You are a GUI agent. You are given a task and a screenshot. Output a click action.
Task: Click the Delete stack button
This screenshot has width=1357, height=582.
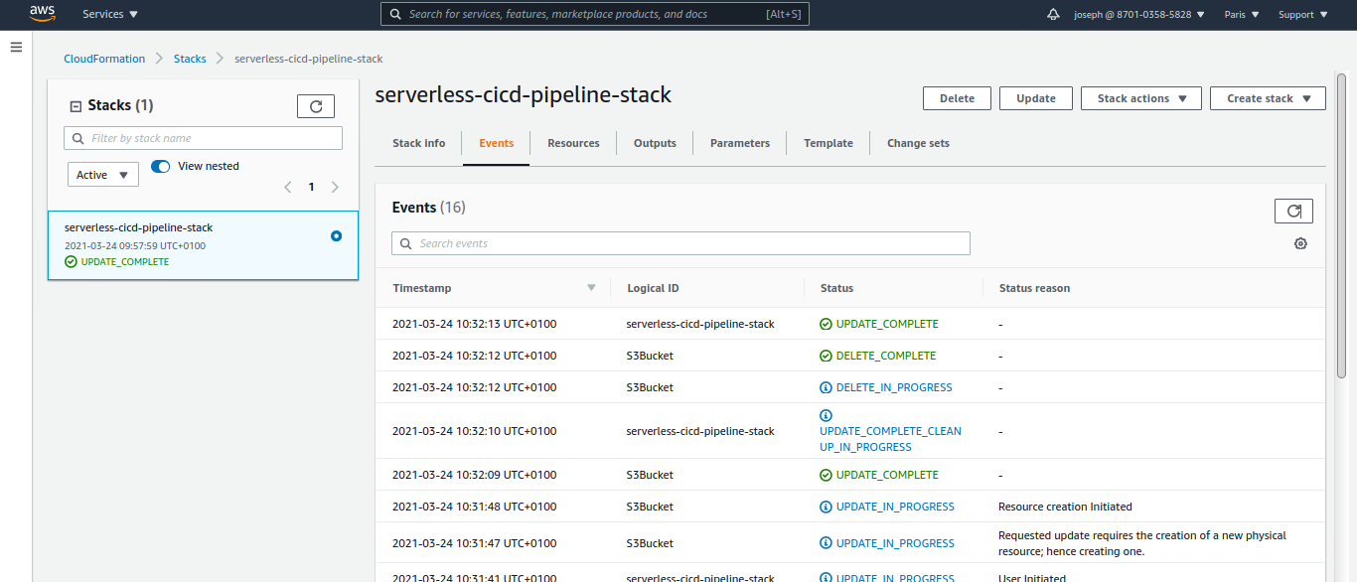[957, 98]
